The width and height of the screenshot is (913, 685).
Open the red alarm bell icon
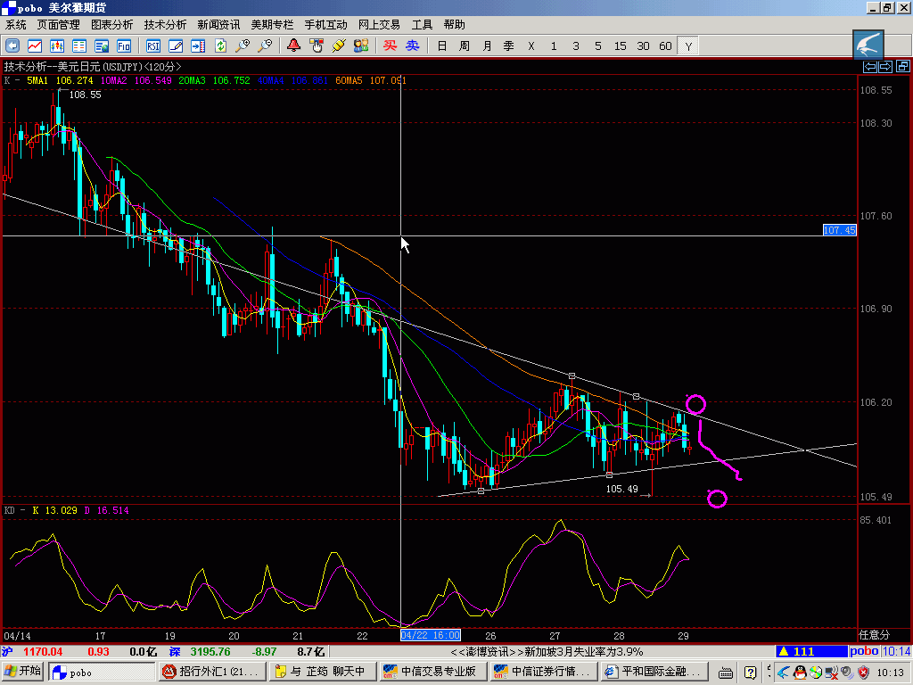293,46
